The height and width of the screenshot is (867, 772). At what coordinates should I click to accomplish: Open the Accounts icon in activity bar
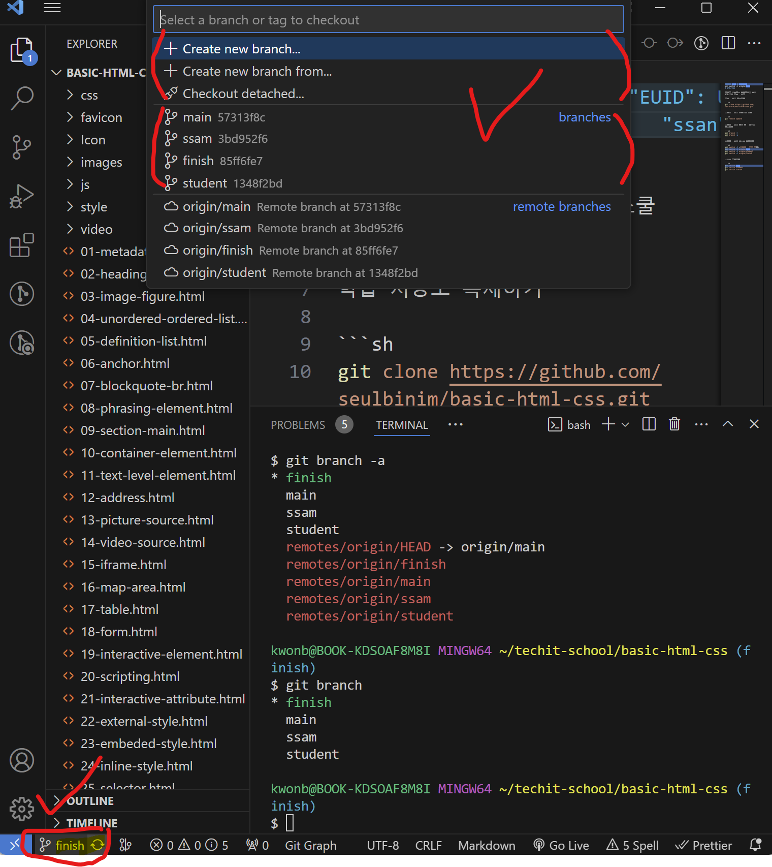tap(22, 760)
